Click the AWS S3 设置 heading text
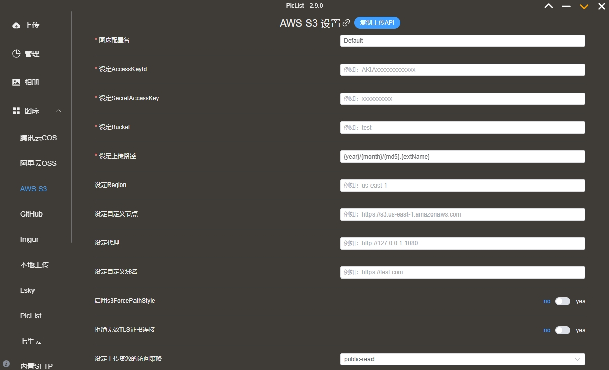The width and height of the screenshot is (609, 370). click(310, 23)
